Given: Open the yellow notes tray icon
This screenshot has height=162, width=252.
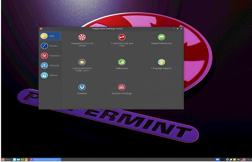Looking at the screenshot, I should click(x=235, y=160).
